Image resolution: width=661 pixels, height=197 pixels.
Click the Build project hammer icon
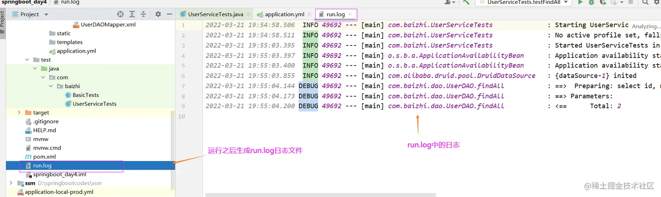467,2
